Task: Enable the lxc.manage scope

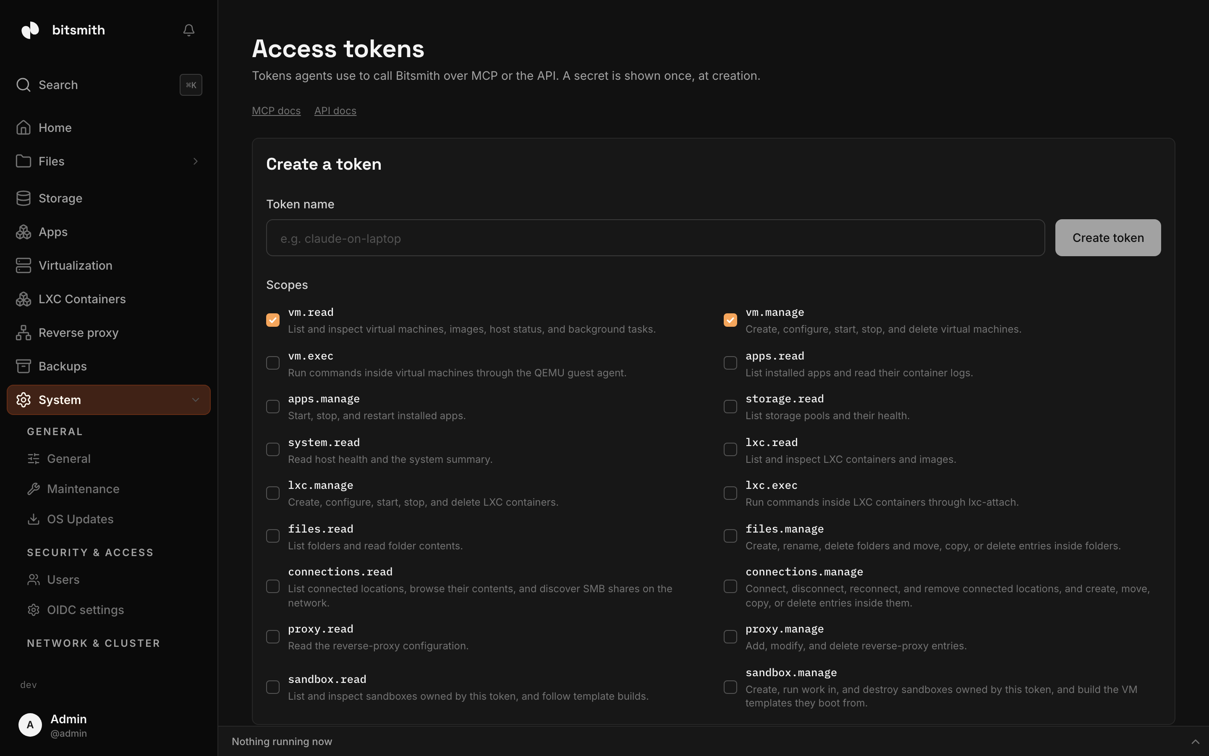Action: point(273,493)
